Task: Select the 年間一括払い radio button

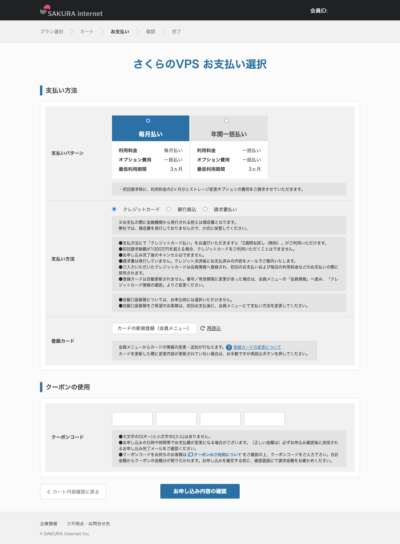Action: coord(226,121)
